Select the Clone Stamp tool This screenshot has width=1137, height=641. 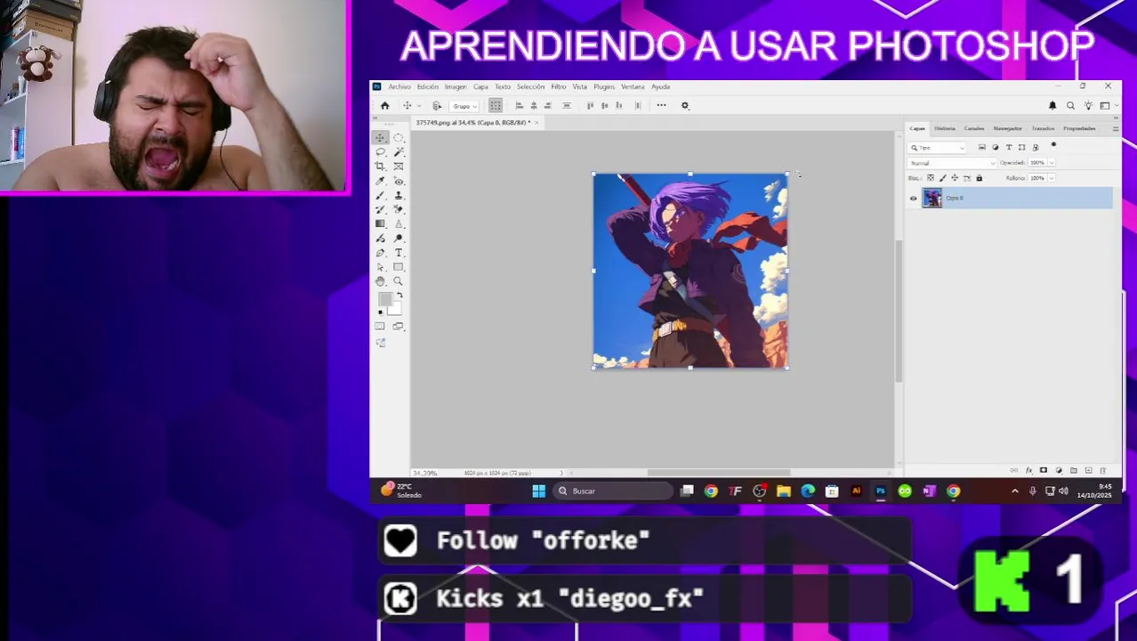pos(399,195)
